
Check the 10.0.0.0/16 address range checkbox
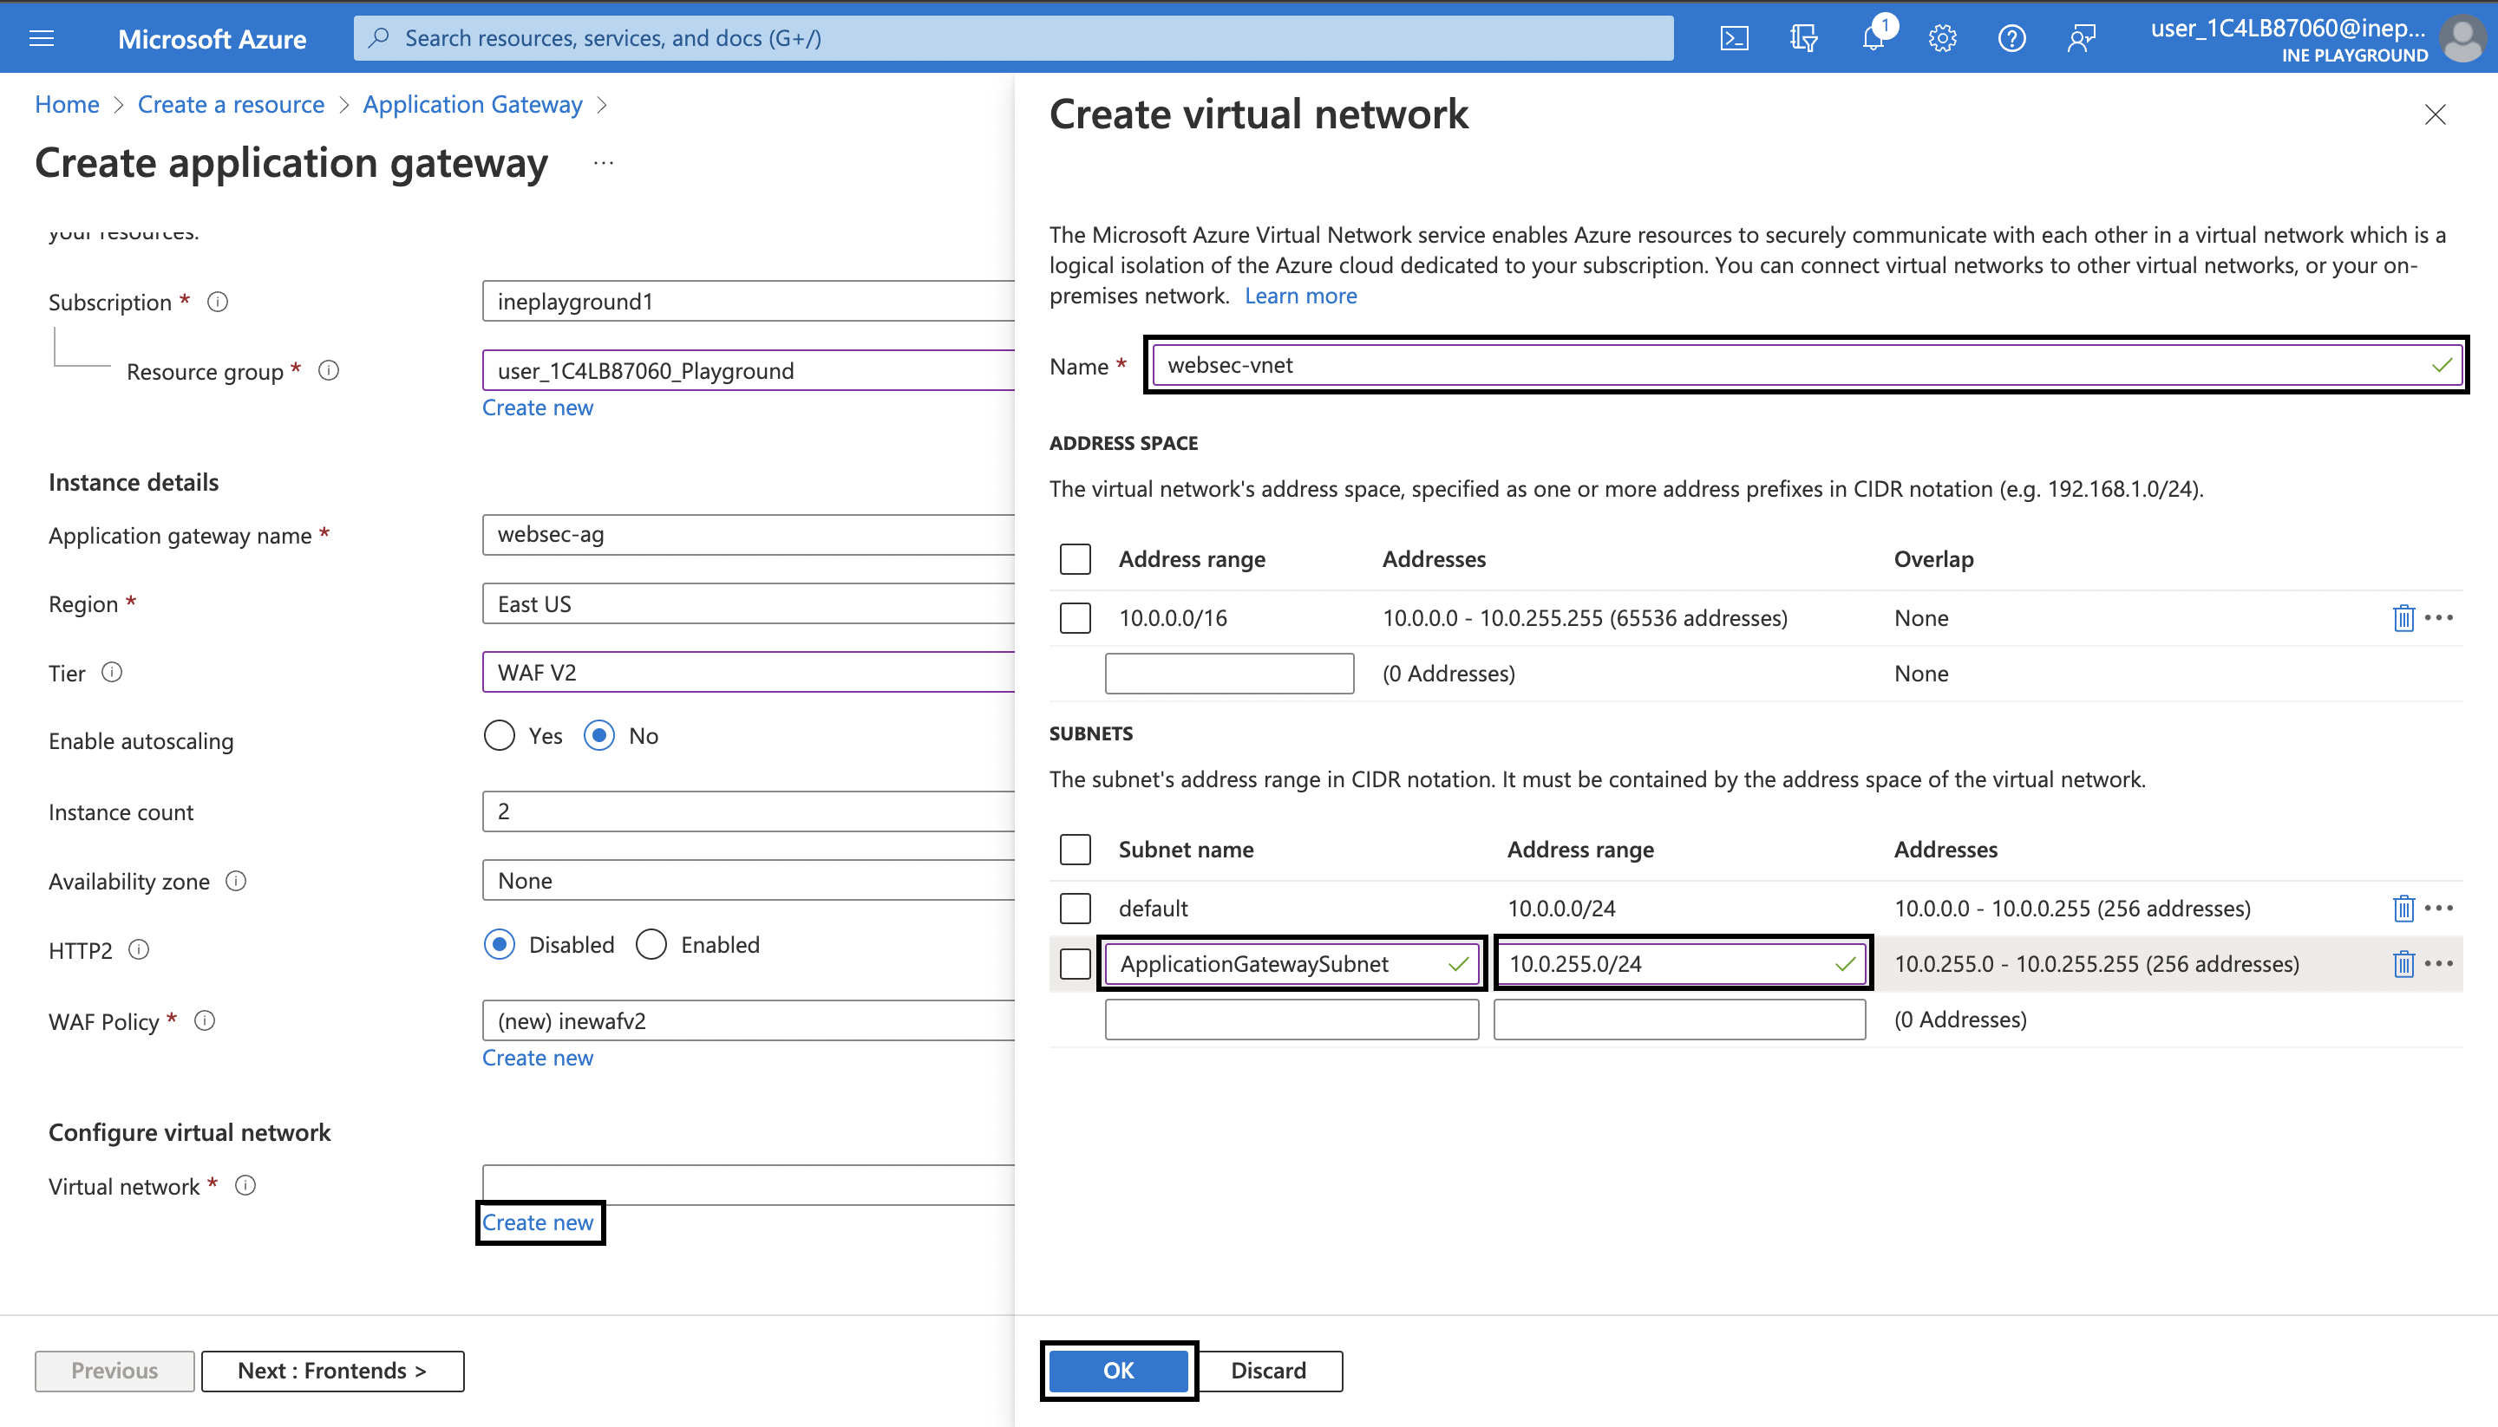click(x=1076, y=618)
